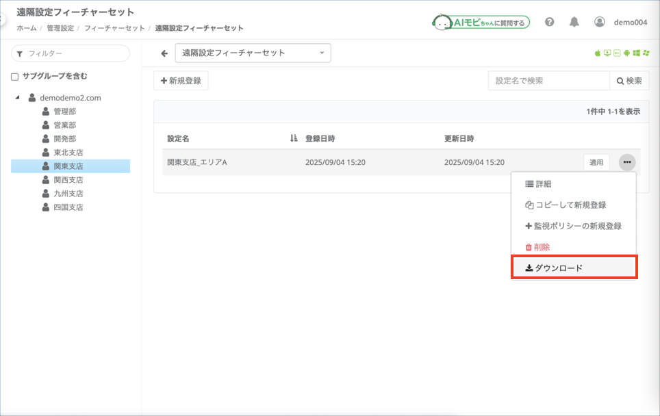Select the demodemo2.com group
The width and height of the screenshot is (660, 416).
(x=71, y=98)
